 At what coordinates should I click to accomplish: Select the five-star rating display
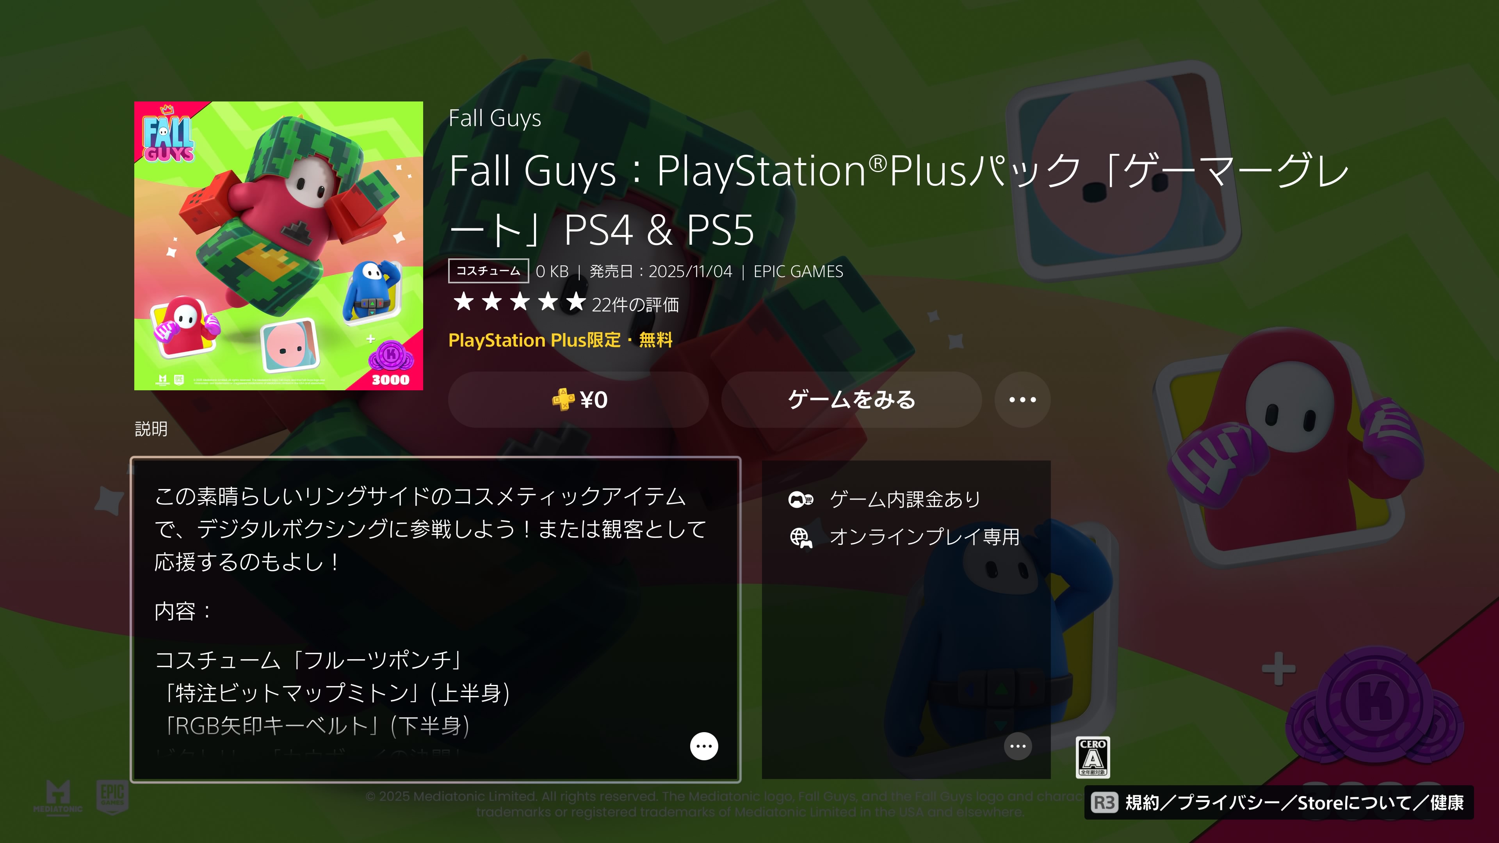tap(519, 302)
